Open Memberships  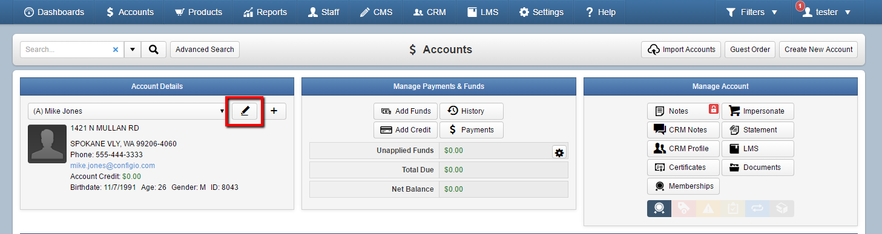(683, 186)
